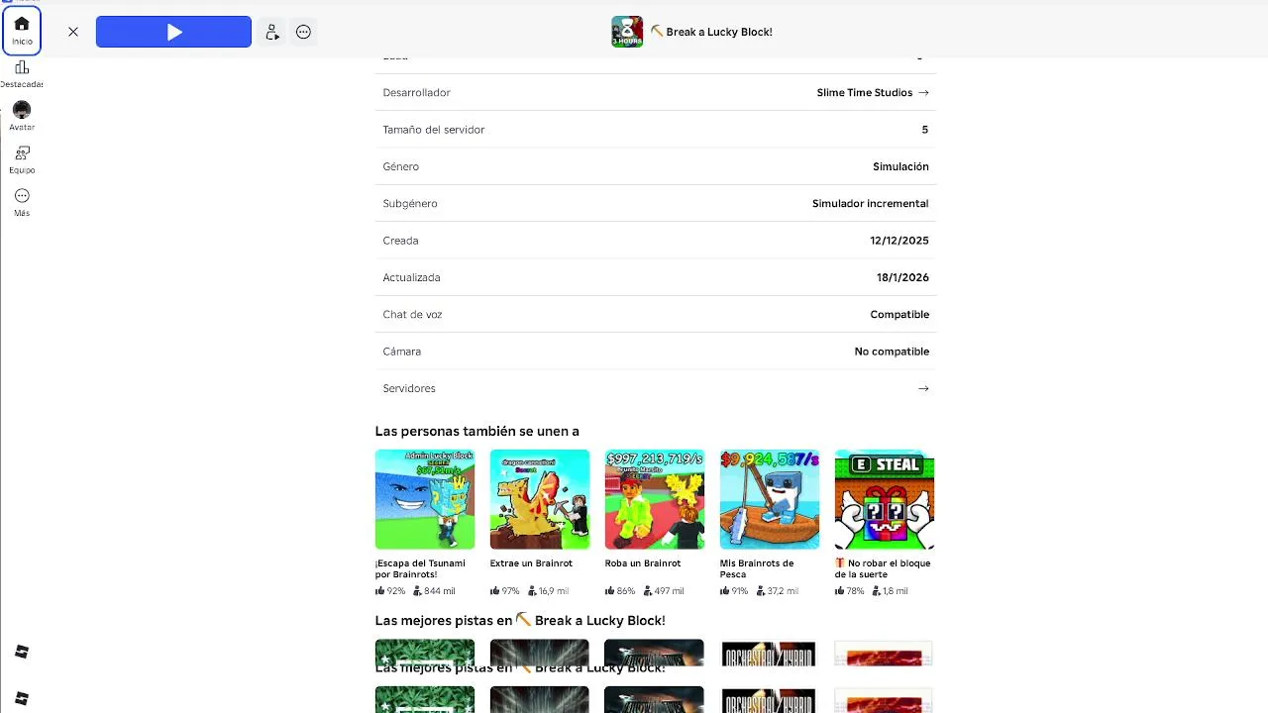Viewport: 1268px width, 713px height.
Task: Click the 18/1/2026 updated date
Action: [x=902, y=277]
